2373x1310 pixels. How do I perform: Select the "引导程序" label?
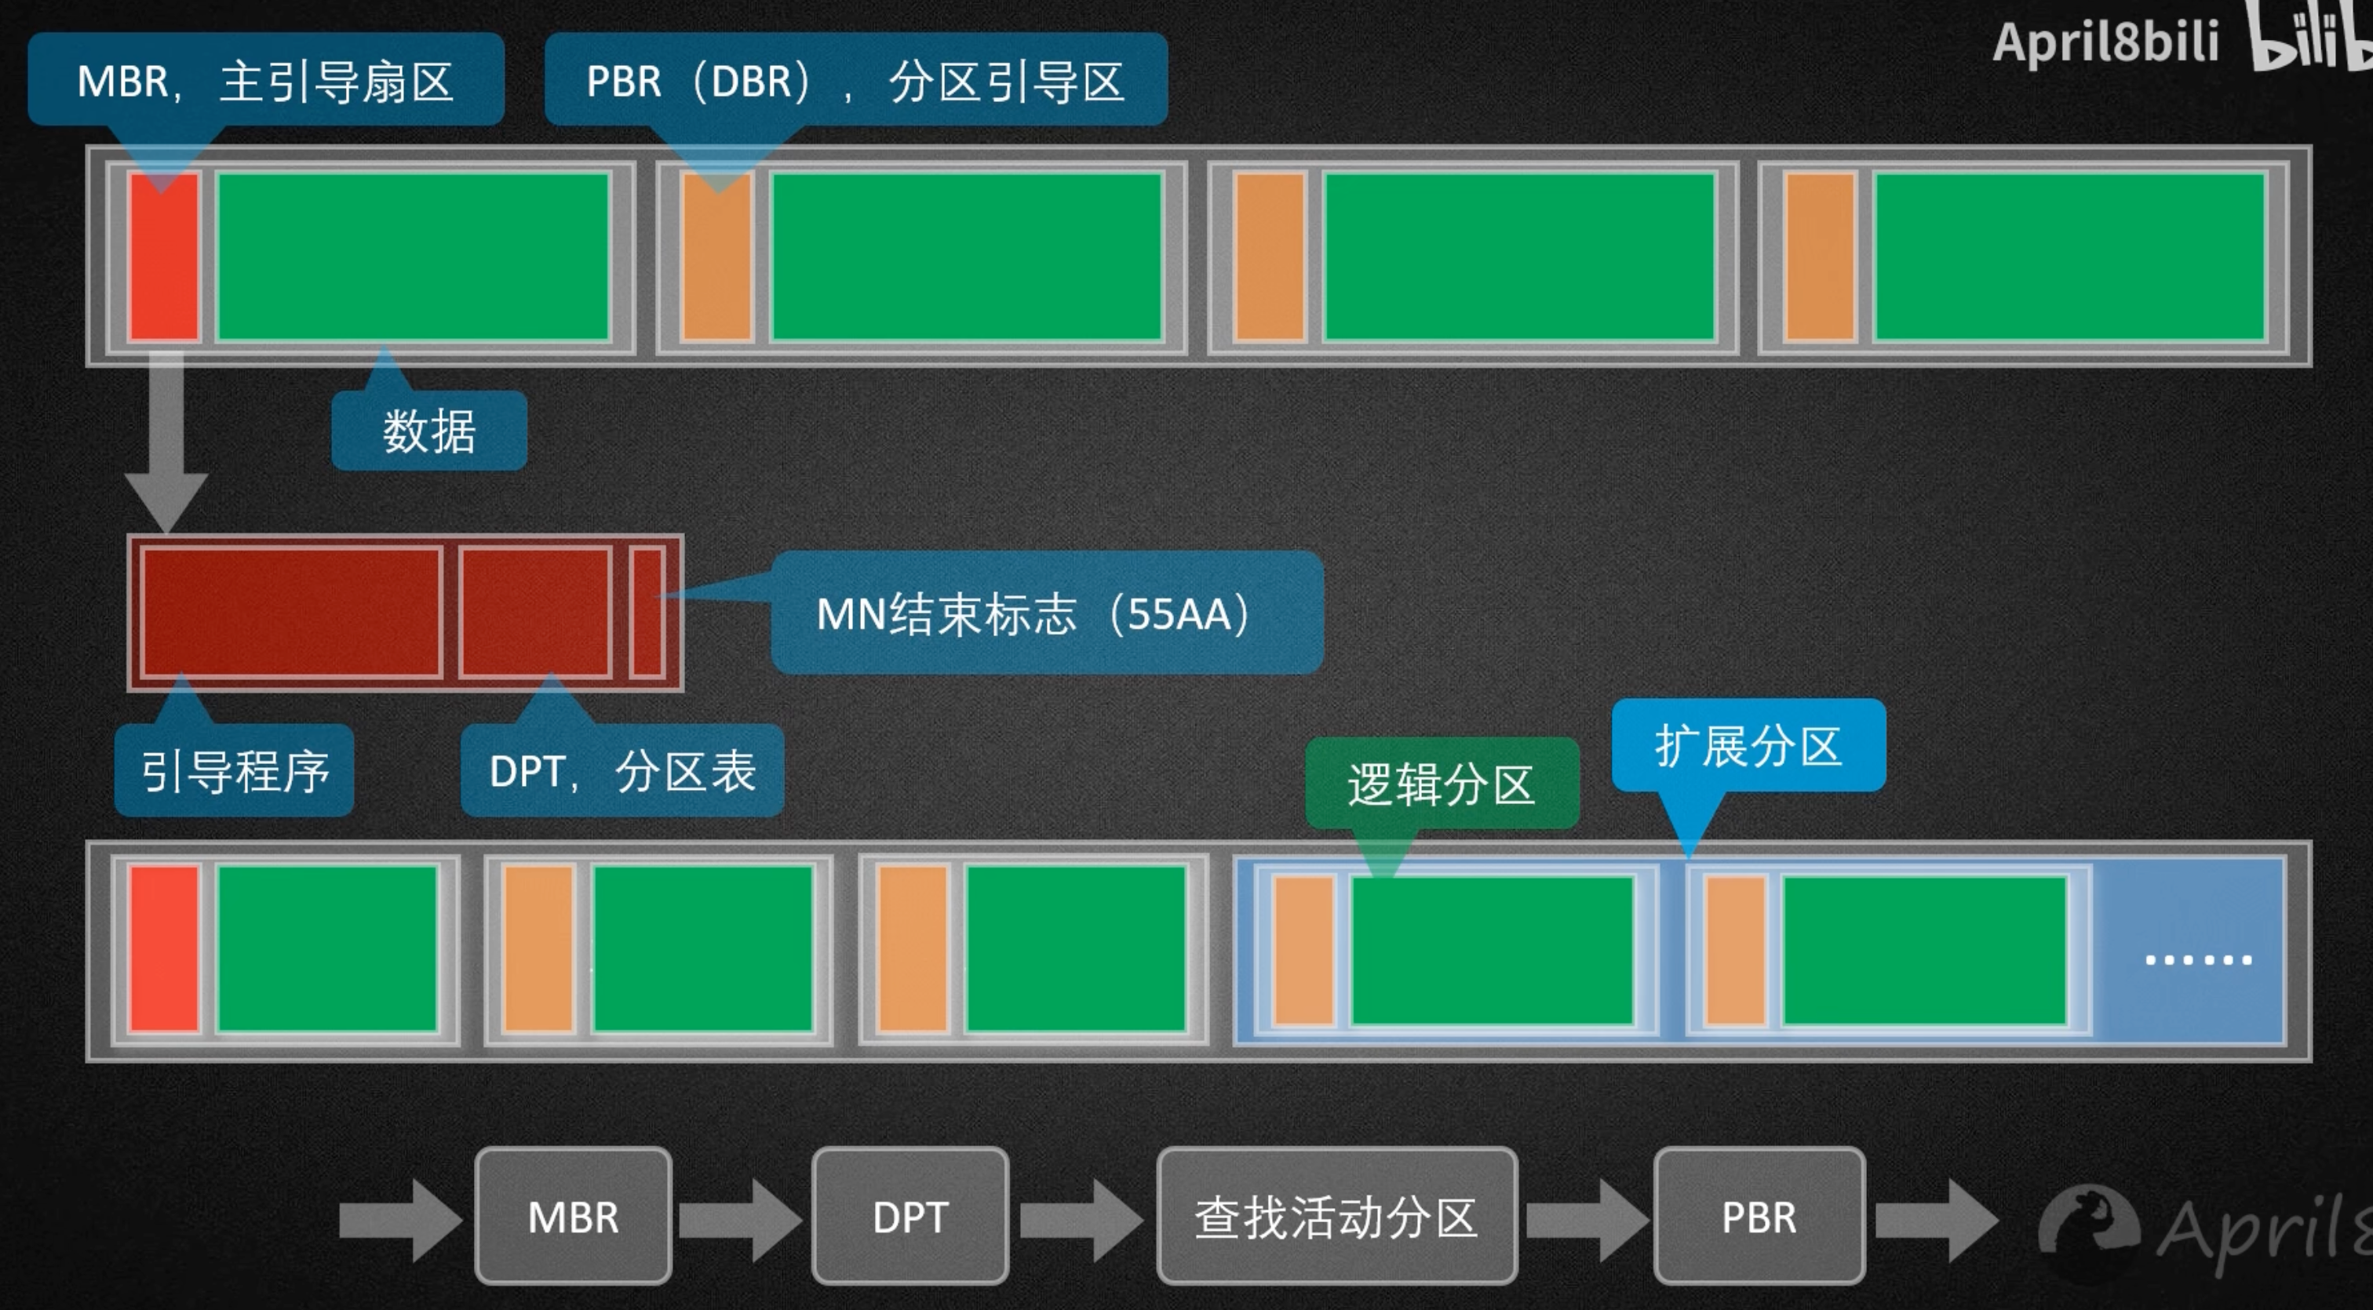(x=234, y=770)
